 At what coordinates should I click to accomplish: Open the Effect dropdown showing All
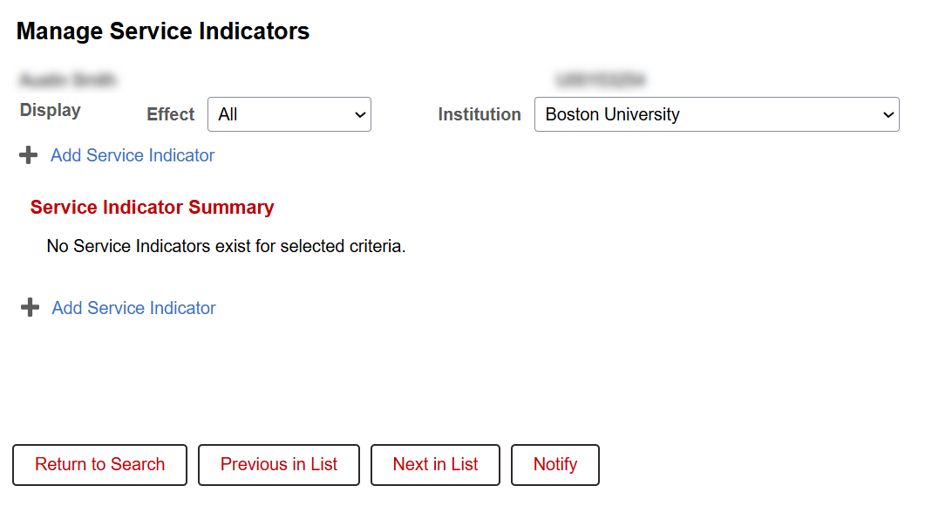(x=279, y=114)
